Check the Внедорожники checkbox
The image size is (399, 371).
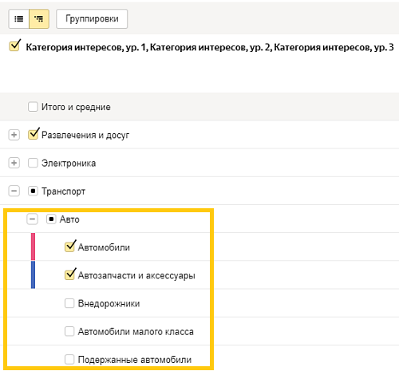click(x=69, y=303)
